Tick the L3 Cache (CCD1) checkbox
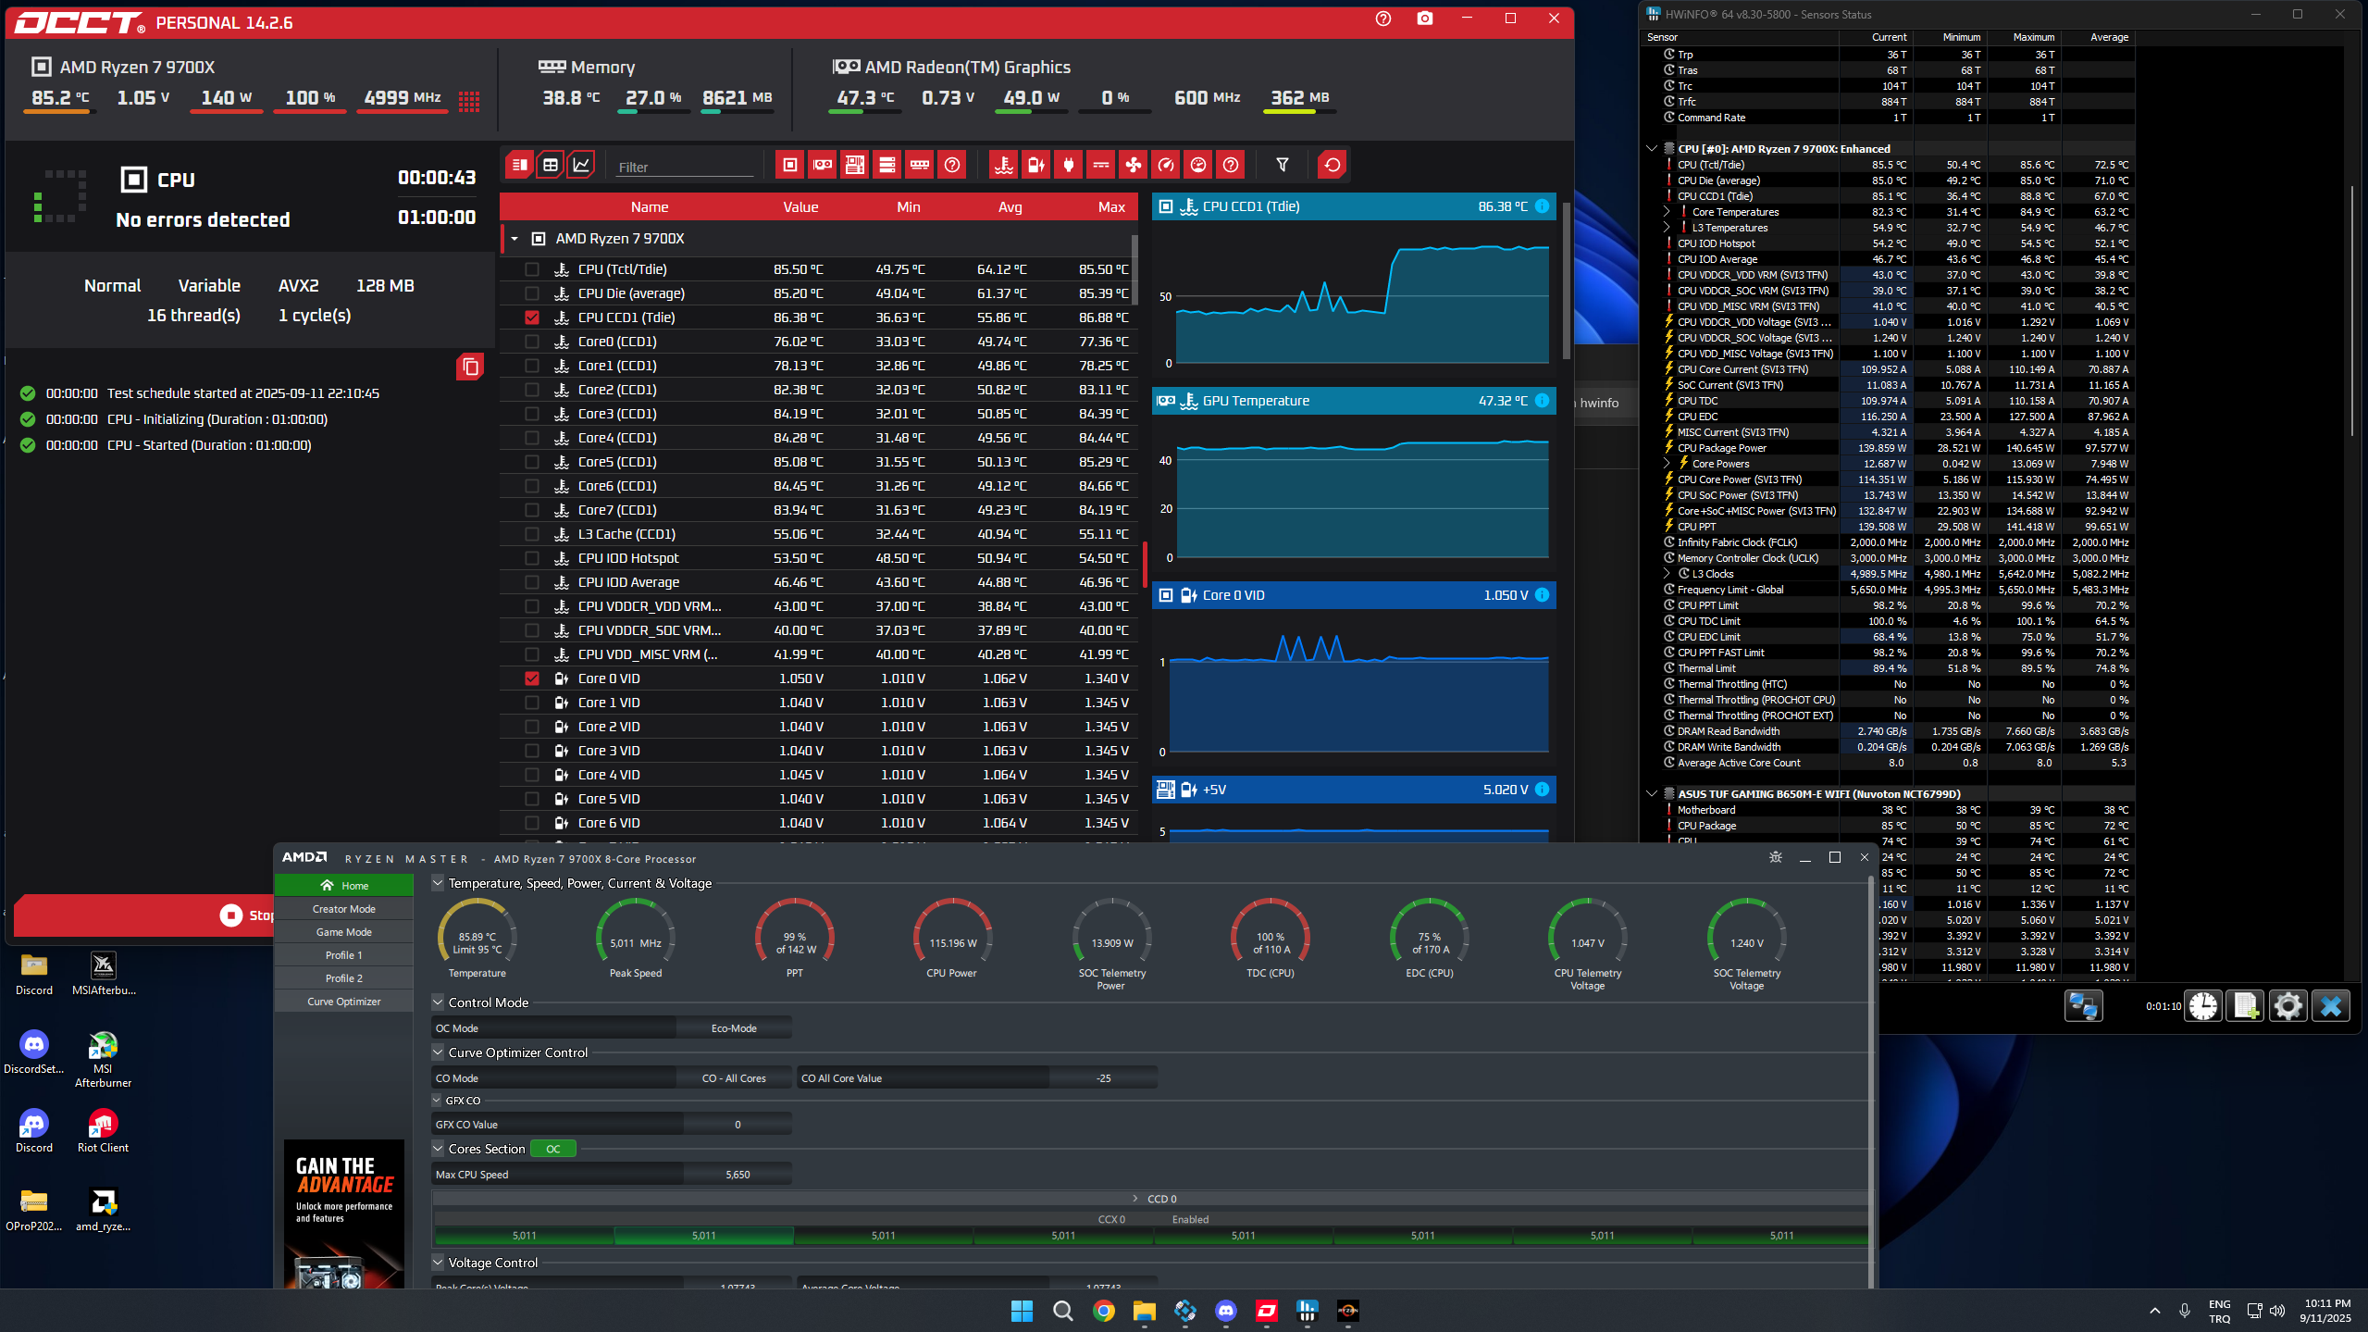Screen dimensions: 2368x1332 click(532, 534)
